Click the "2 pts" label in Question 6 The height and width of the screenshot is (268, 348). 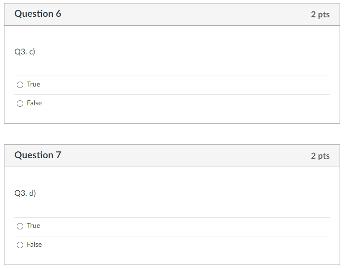pos(320,15)
